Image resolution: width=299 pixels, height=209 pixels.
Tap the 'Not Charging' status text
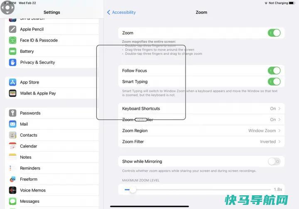coord(278,3)
